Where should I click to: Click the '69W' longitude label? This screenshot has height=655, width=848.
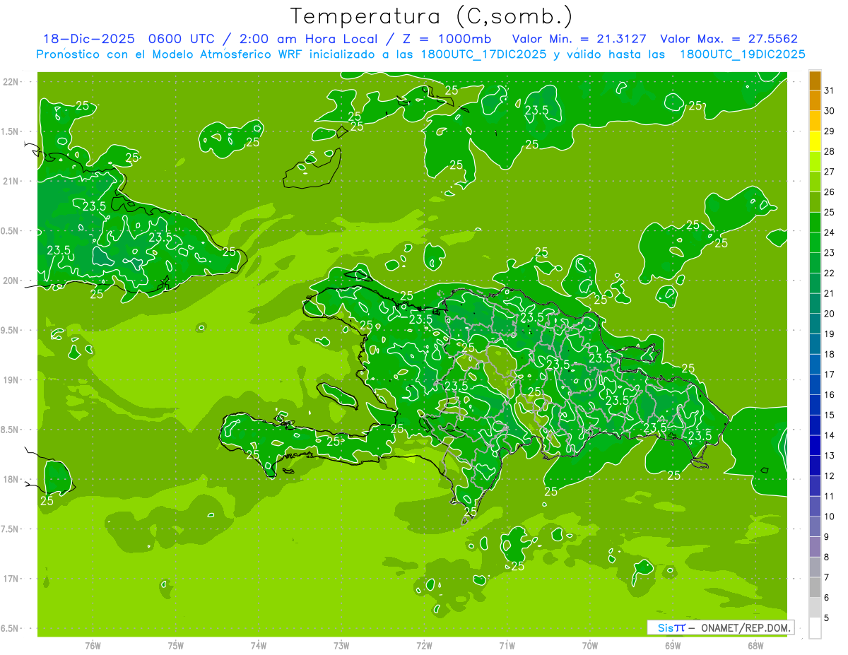(x=673, y=646)
